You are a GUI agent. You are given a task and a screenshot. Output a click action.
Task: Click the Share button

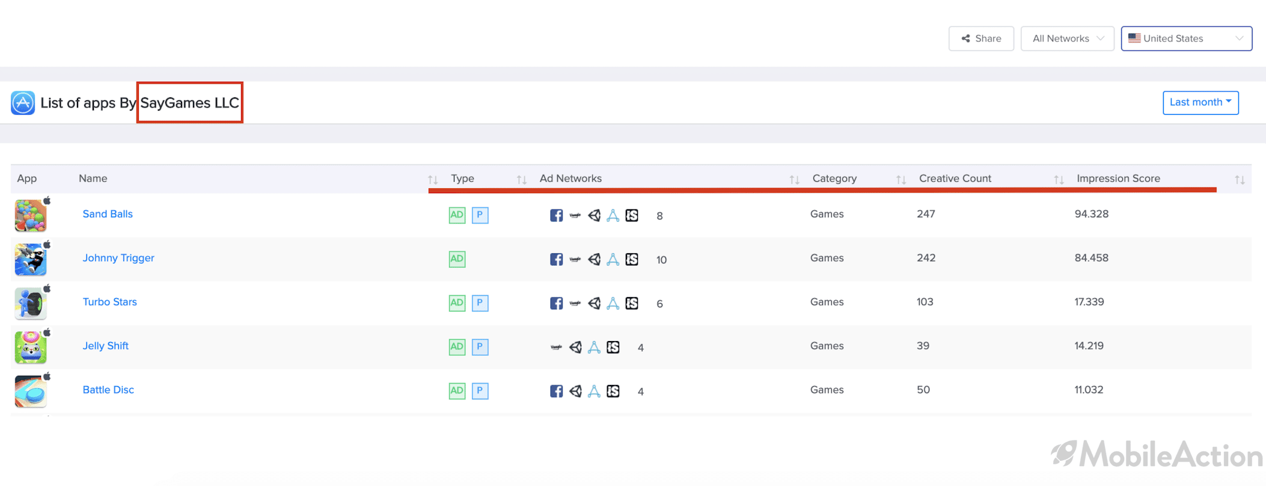[981, 38]
